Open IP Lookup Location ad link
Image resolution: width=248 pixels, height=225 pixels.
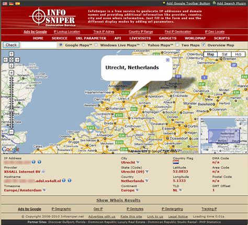(67, 31)
